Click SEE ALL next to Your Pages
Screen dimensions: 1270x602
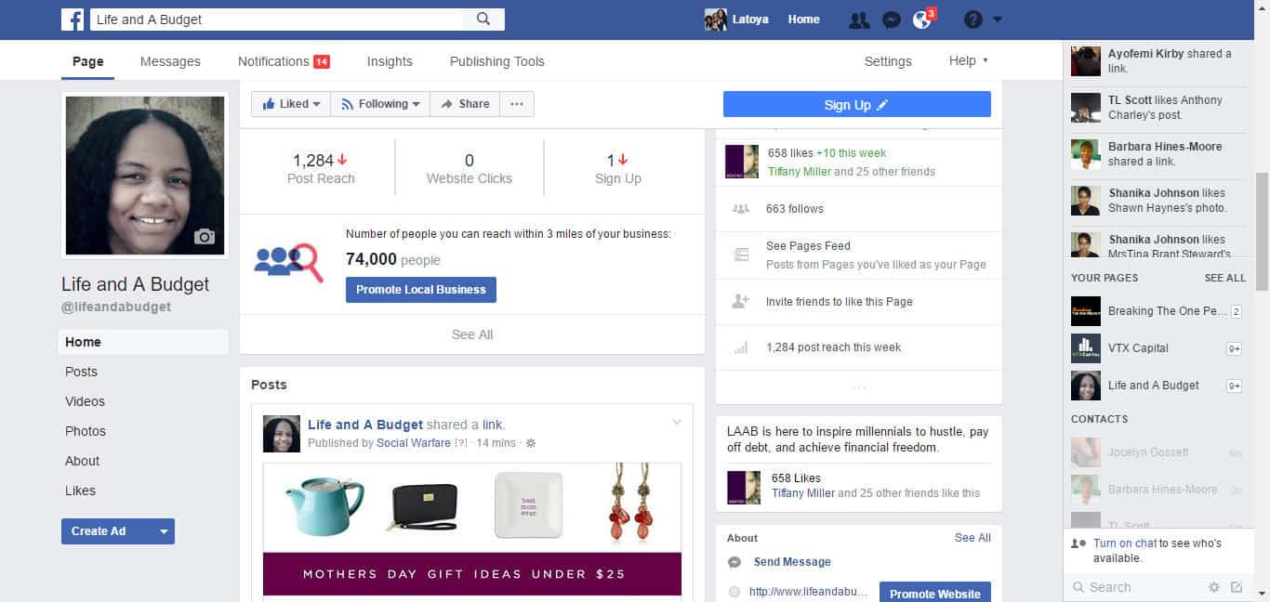pyautogui.click(x=1225, y=278)
